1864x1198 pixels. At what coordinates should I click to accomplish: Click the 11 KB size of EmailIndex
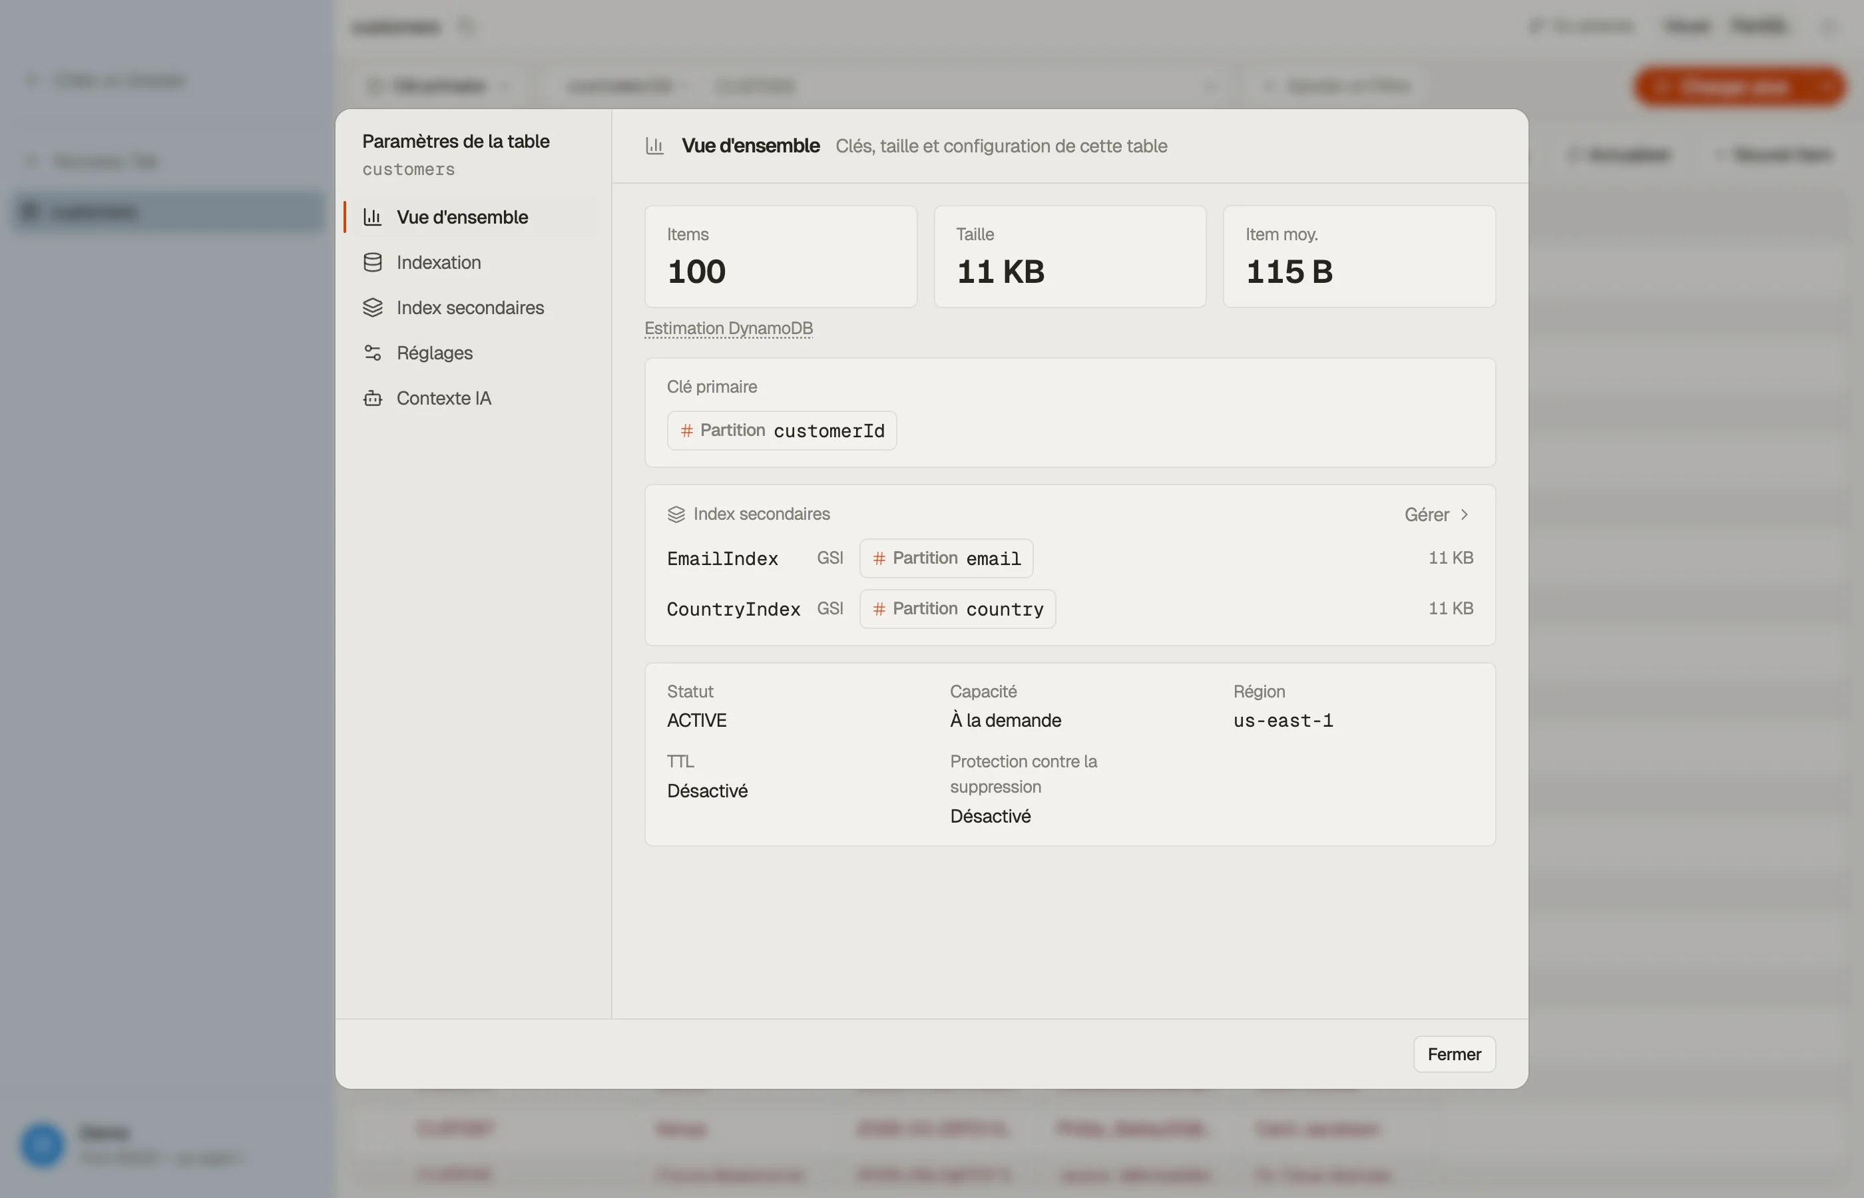coord(1450,558)
